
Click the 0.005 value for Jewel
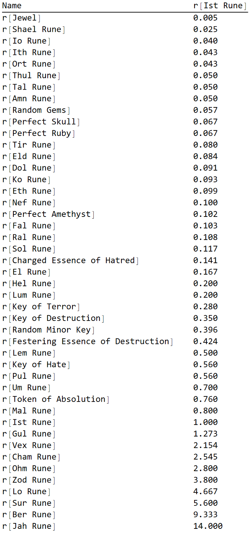(x=205, y=18)
